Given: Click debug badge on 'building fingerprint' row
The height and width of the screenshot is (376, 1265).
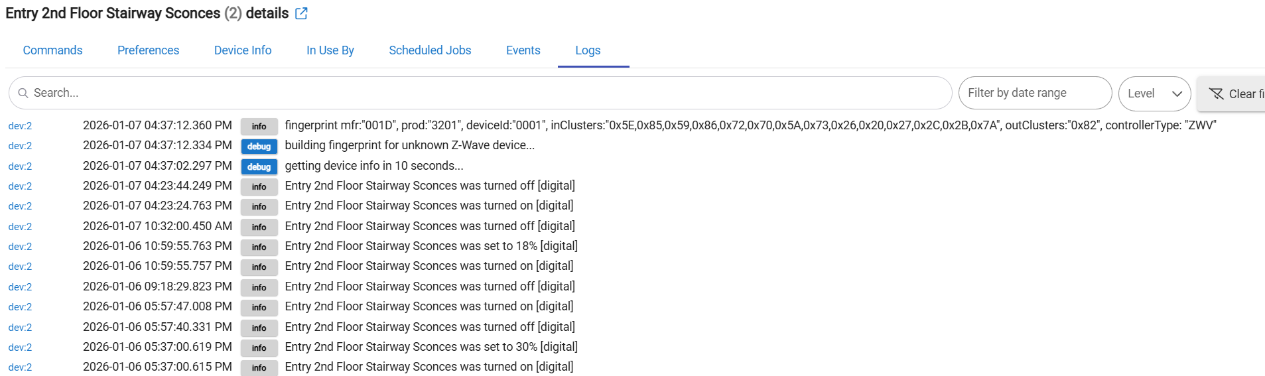Looking at the screenshot, I should tap(259, 147).
